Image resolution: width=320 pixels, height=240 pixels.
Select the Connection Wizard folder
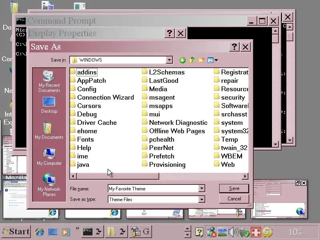pyautogui.click(x=102, y=97)
